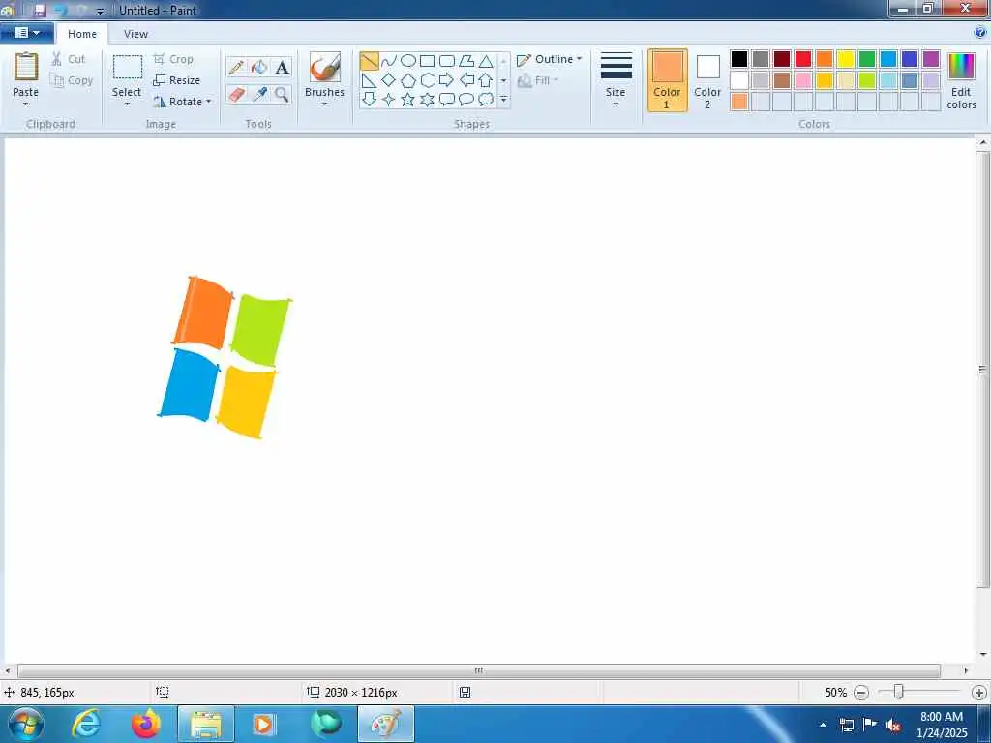Pick the Oval callout shape
The image size is (991, 743).
pos(466,100)
